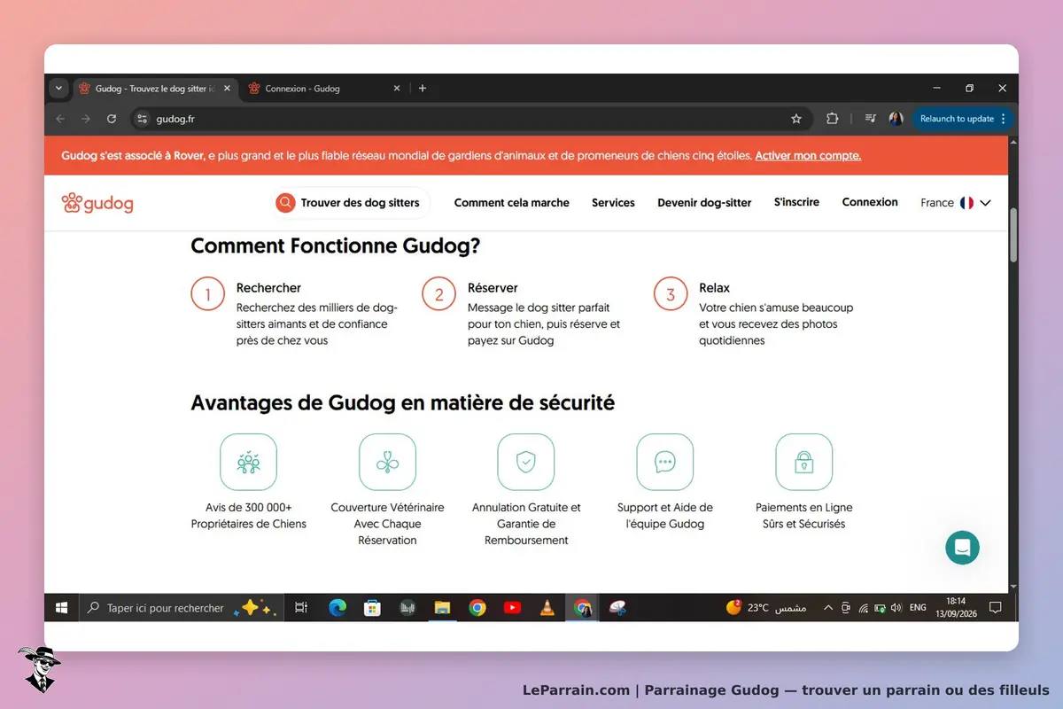Bookmark this page with the star icon
Screen dimensions: 1063x709
click(x=796, y=119)
